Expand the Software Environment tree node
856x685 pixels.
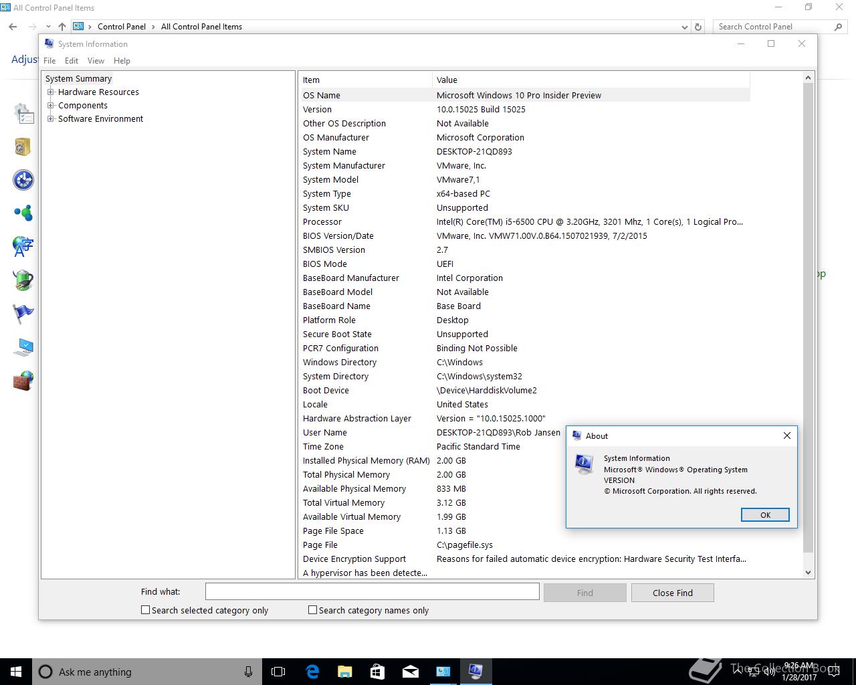coord(51,119)
